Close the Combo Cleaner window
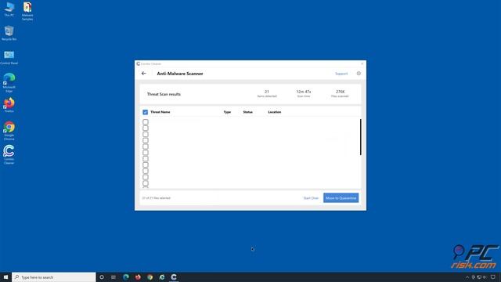Screen dimensions: 501x282 362,63
